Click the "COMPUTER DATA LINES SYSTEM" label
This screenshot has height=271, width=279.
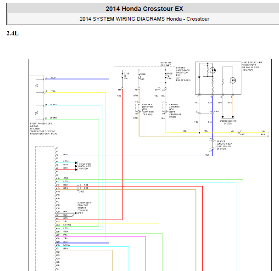click(x=85, y=166)
